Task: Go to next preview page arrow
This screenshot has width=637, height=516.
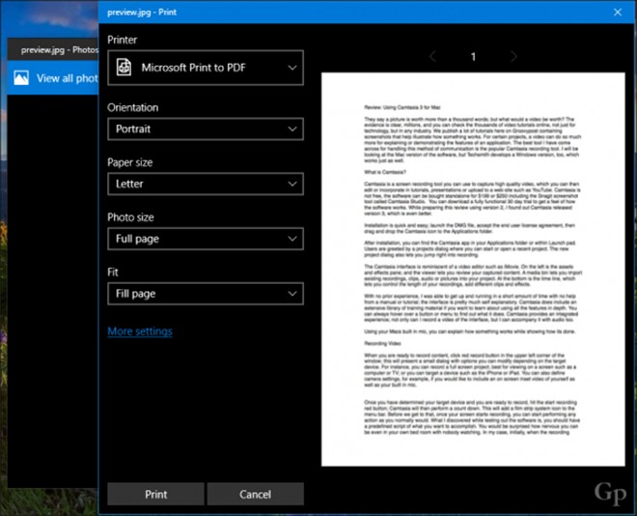Action: pos(513,56)
